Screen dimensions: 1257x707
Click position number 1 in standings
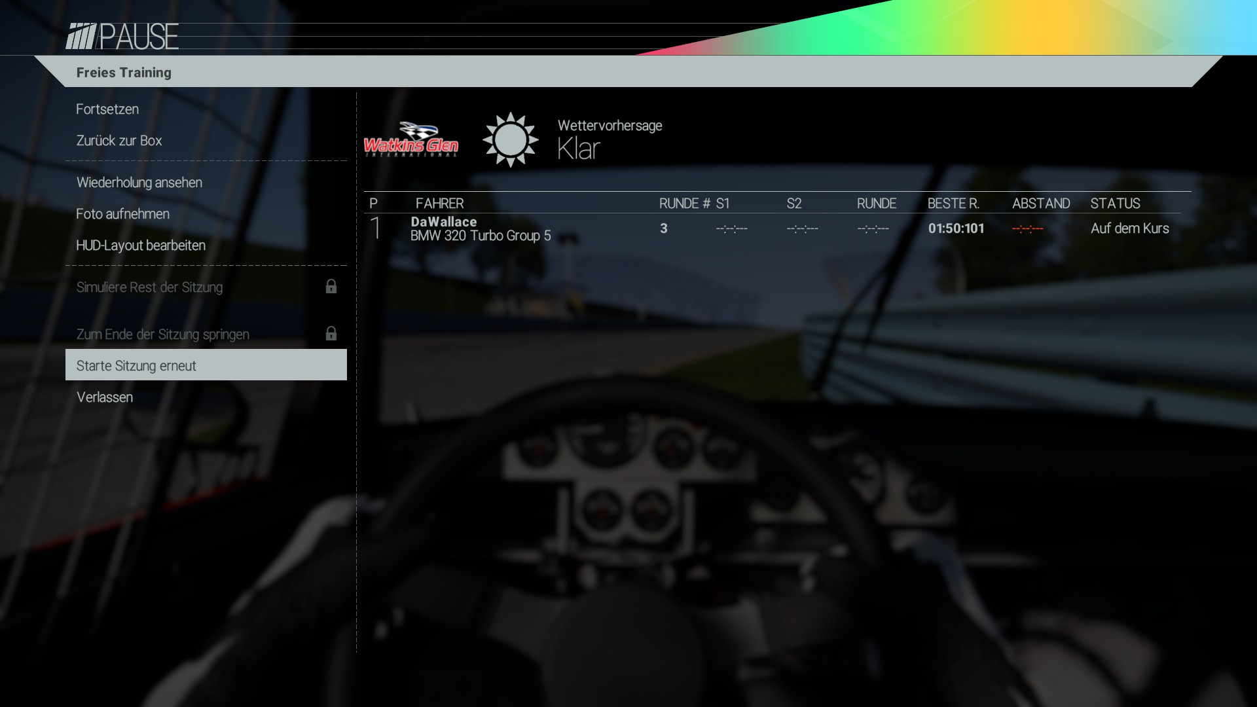coord(376,228)
